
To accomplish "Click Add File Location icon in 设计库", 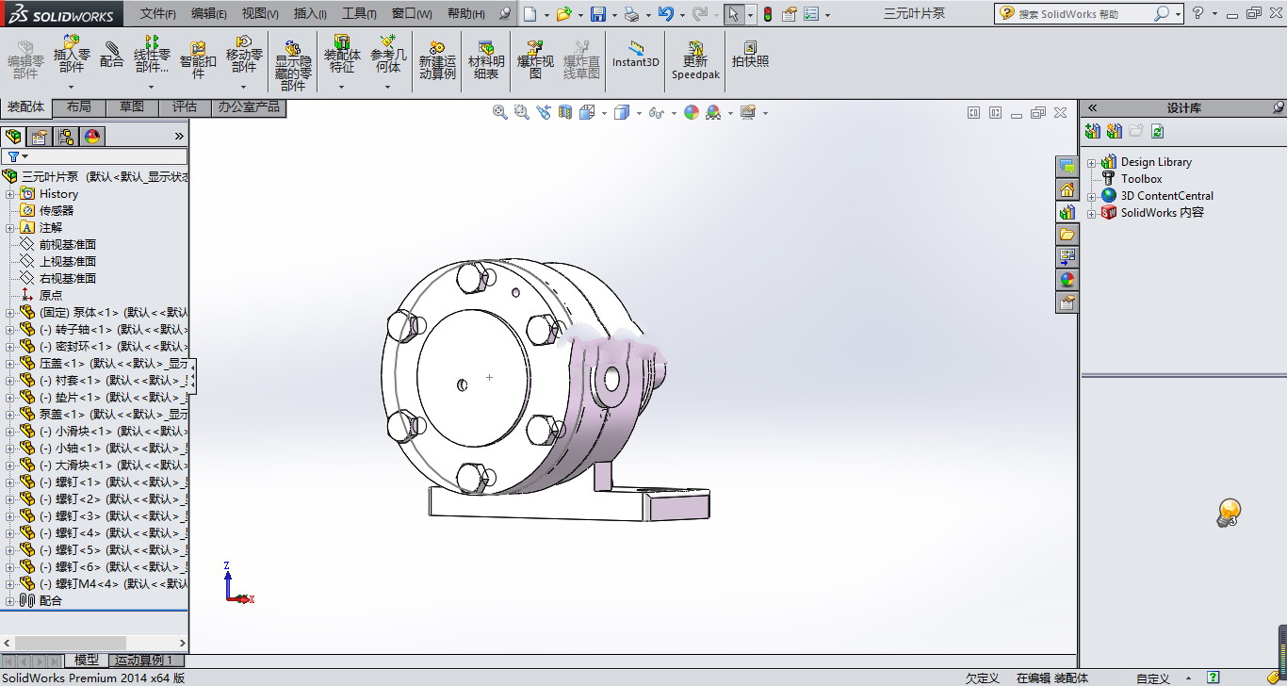I will click(x=1115, y=131).
